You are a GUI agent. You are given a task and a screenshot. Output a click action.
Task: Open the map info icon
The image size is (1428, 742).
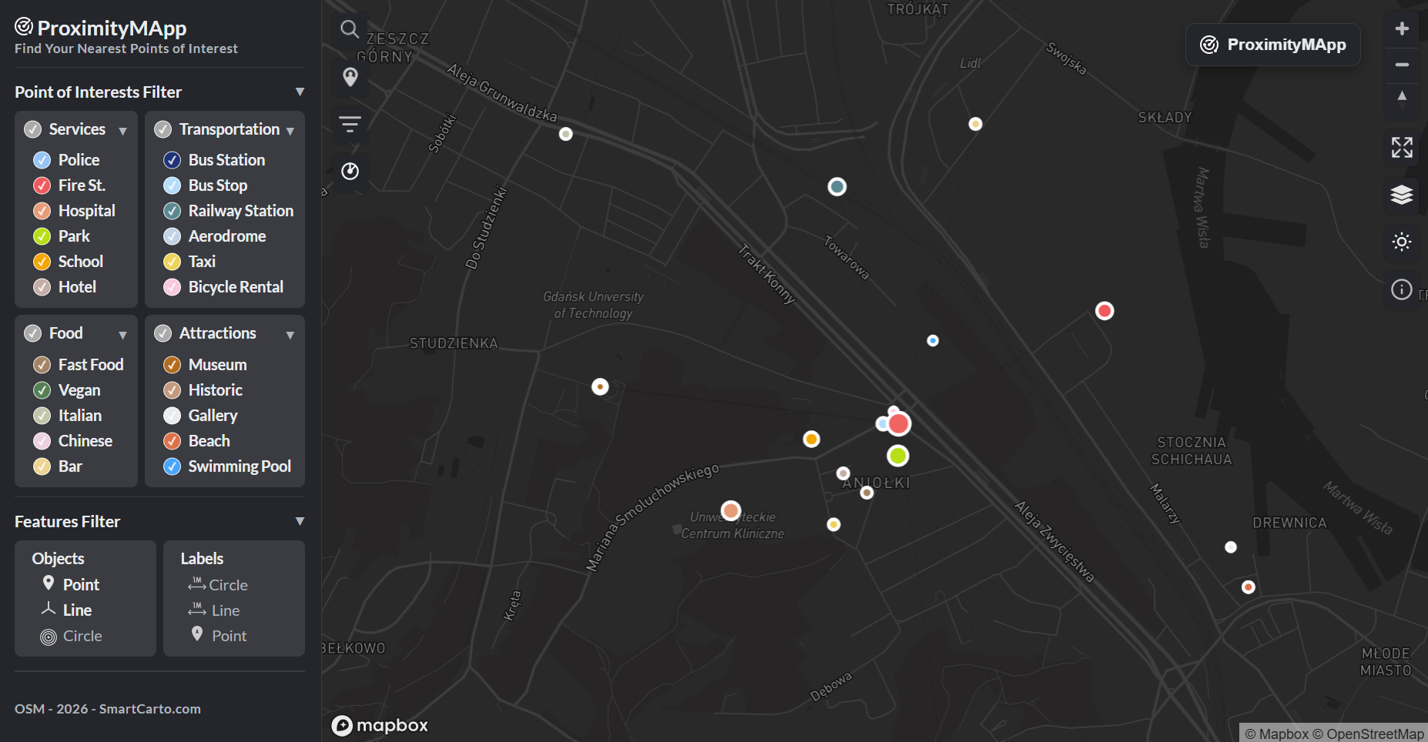pos(1400,289)
